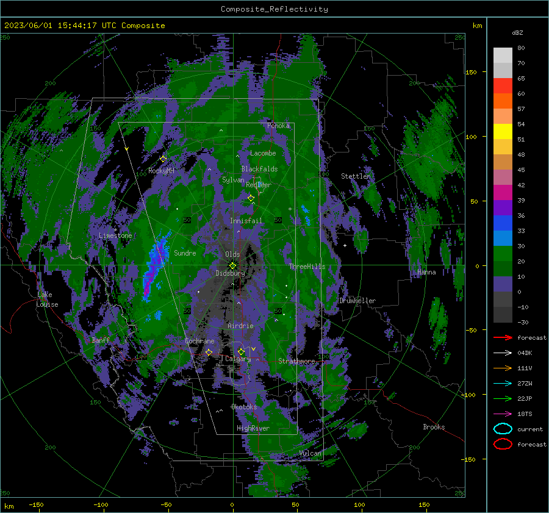
Task: Click the Lake Louise label
Action: 47,300
